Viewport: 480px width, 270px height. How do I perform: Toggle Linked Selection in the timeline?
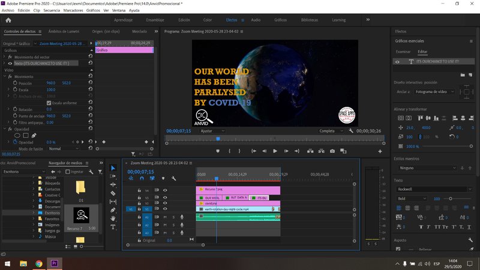click(152, 178)
